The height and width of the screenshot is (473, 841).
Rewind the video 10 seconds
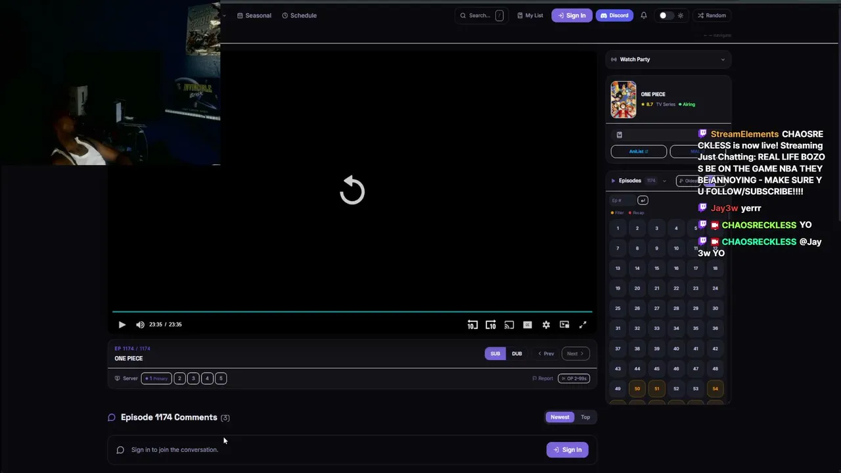(x=472, y=325)
